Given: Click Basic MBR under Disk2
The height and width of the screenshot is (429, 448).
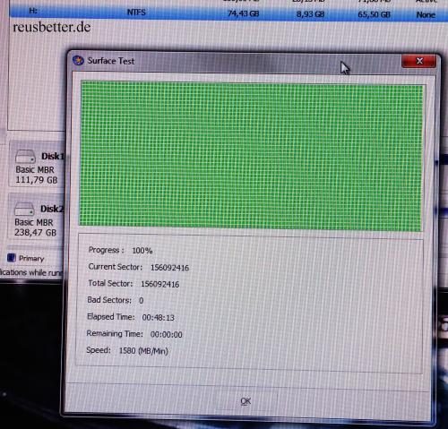Looking at the screenshot, I should pos(34,222).
